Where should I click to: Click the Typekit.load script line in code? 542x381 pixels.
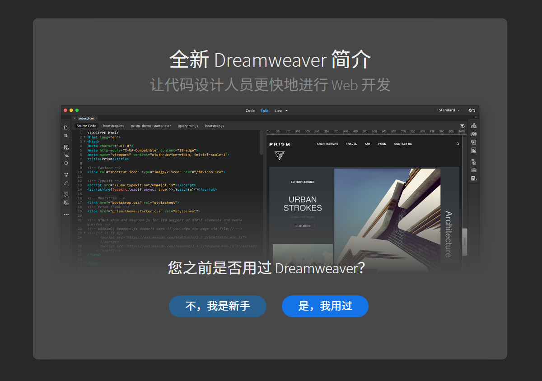pos(152,189)
